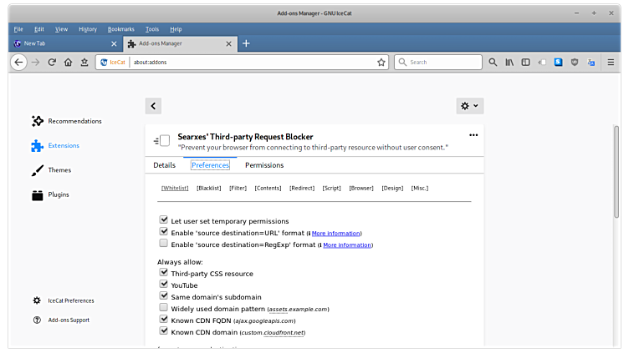Bookmark this page with the star
629x353 pixels.
[381, 62]
